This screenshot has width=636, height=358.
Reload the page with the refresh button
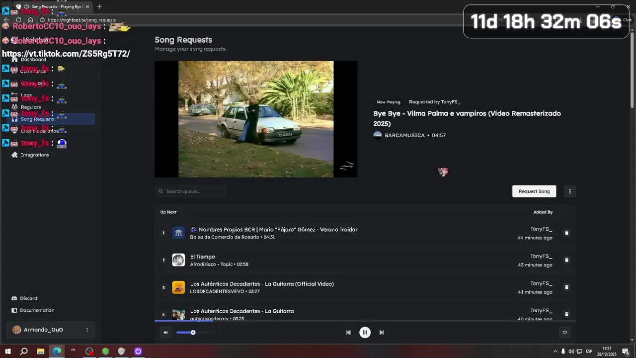click(x=18, y=20)
